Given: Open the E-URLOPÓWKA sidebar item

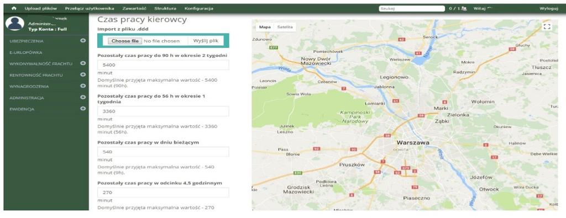Looking at the screenshot, I should tap(26, 52).
